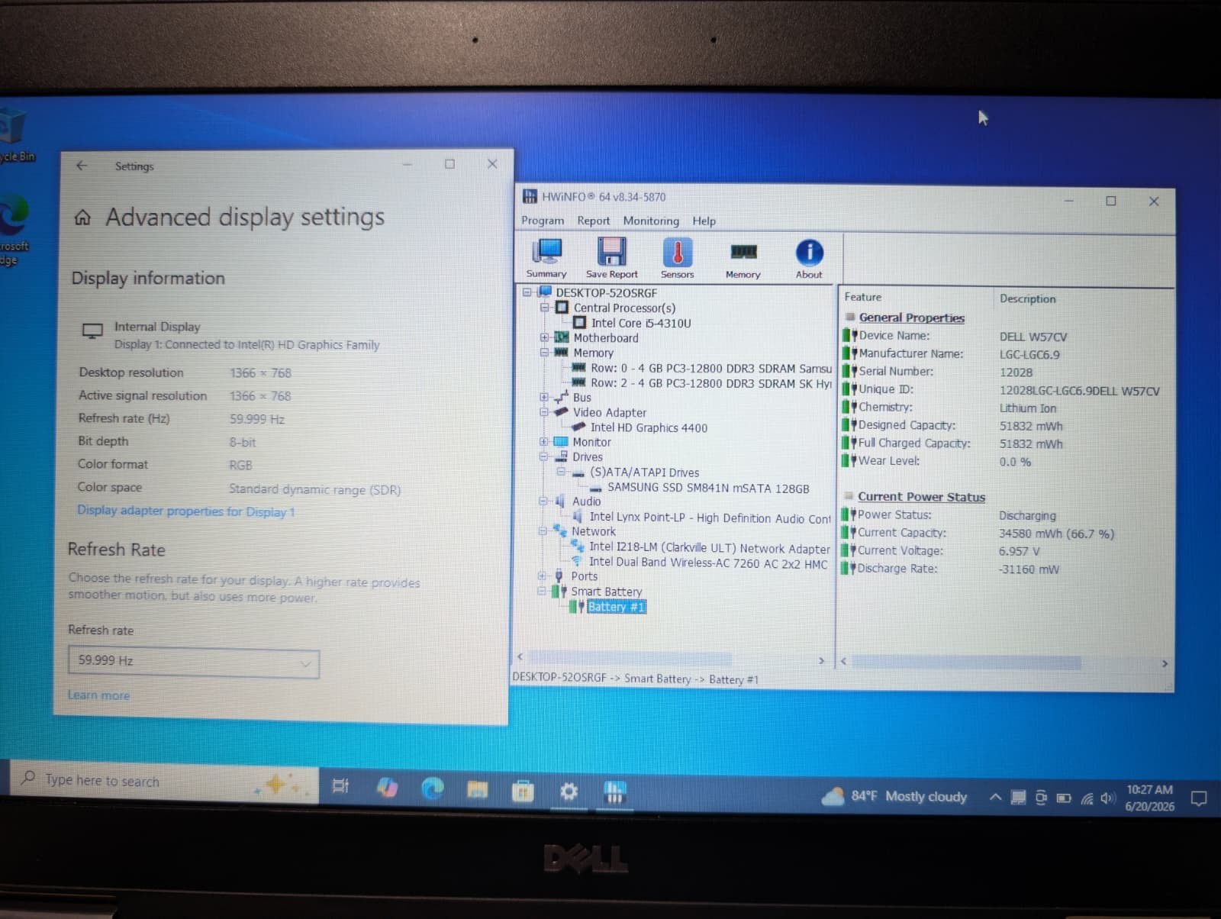1221x919 pixels.
Task: Open the Program menu in HWiNFO
Action: click(543, 221)
